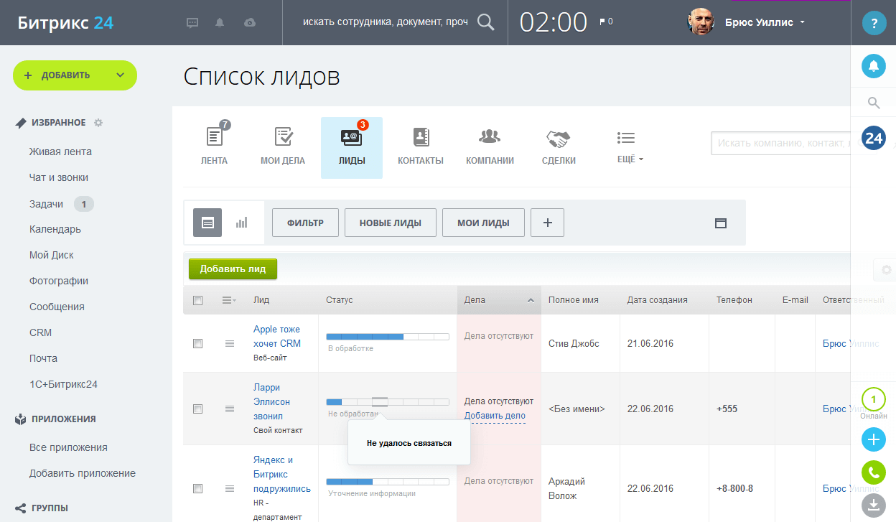Open the green phone call button
Image resolution: width=896 pixels, height=522 pixels.
coord(874,472)
